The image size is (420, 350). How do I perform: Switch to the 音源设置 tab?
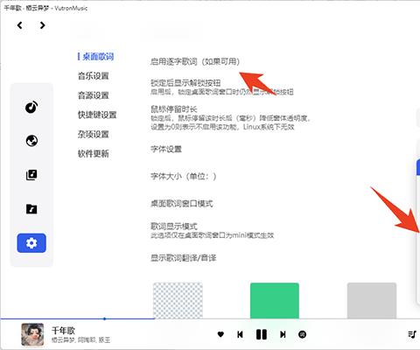coord(94,95)
